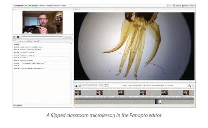Select the 'Zoom from 40x to 100x' event
The height and width of the screenshot is (128, 208).
click(x=42, y=60)
